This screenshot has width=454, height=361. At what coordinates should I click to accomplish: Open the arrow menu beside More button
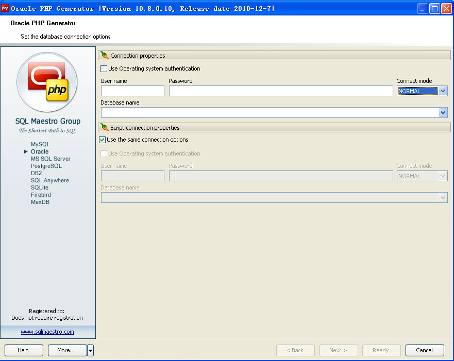[91, 350]
